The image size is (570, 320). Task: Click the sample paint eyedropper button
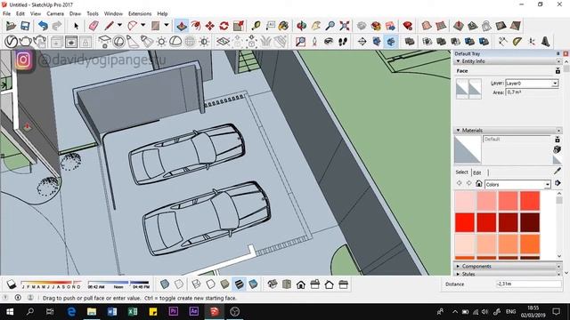(558, 171)
